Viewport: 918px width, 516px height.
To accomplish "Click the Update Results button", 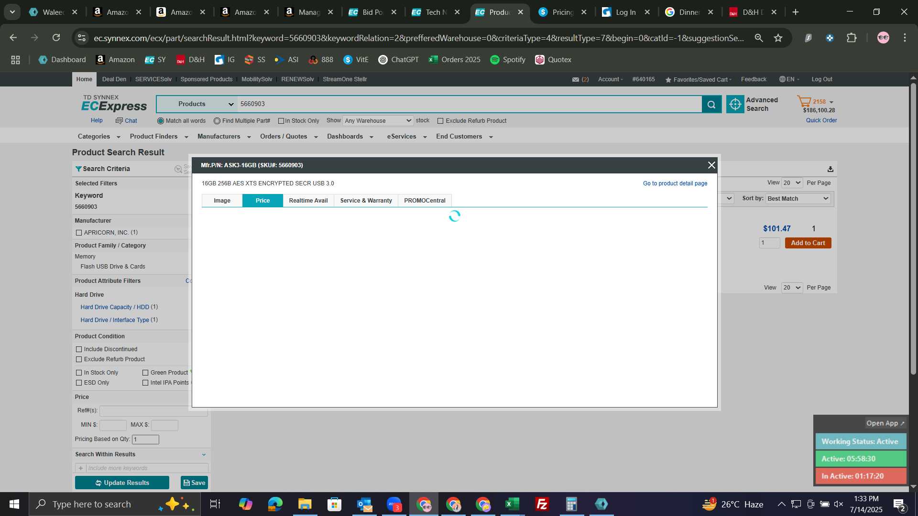I will tap(122, 483).
